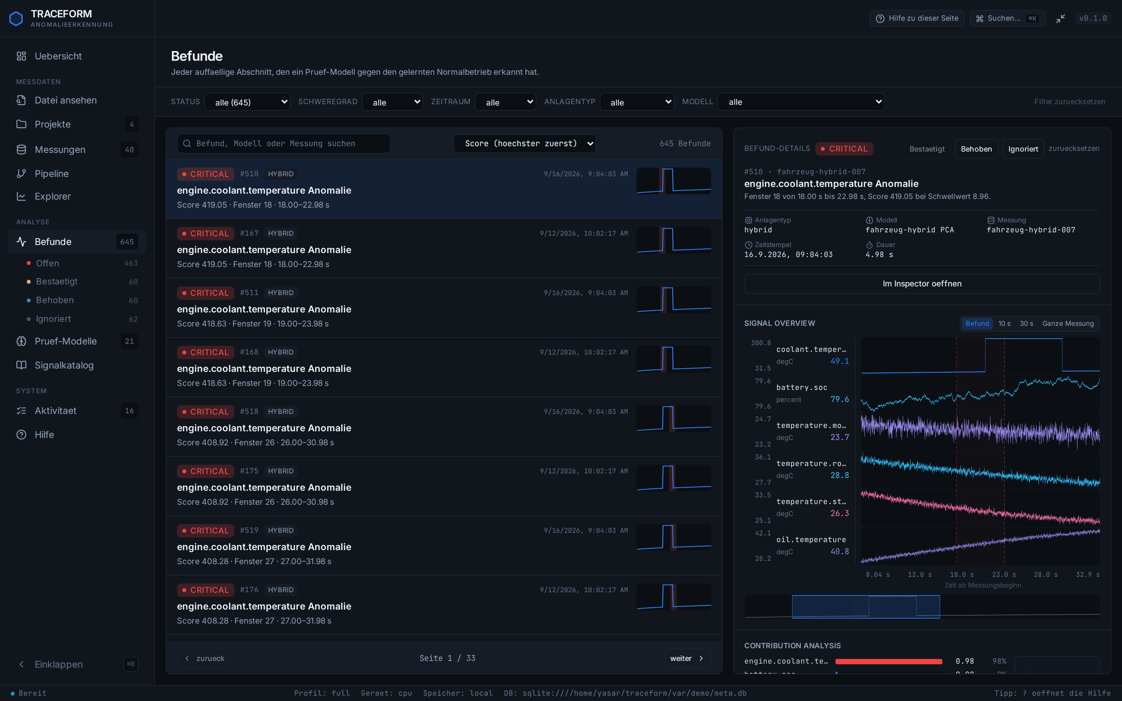
Task: Switch signal overview to 10 s
Action: click(x=1004, y=323)
